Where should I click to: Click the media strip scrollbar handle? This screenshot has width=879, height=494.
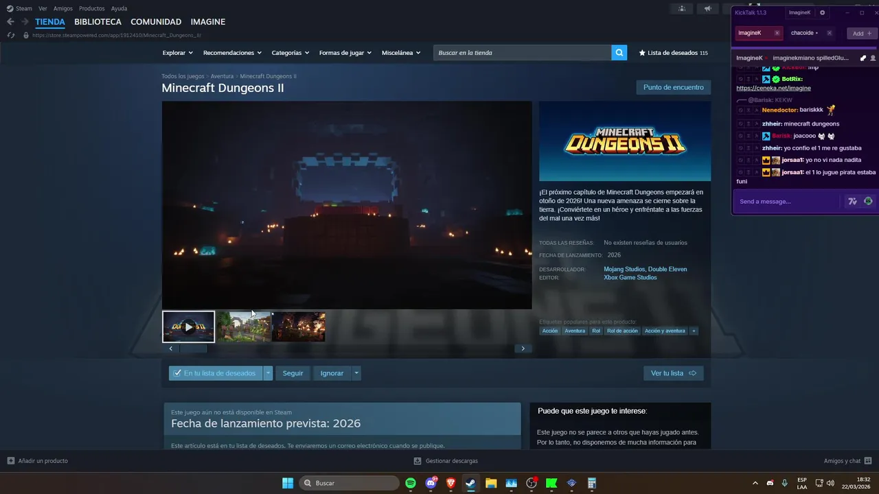193,349
